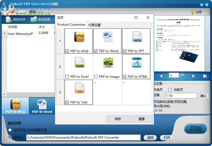
Task: Click the page range field showing 1-10
Action: point(181,96)
